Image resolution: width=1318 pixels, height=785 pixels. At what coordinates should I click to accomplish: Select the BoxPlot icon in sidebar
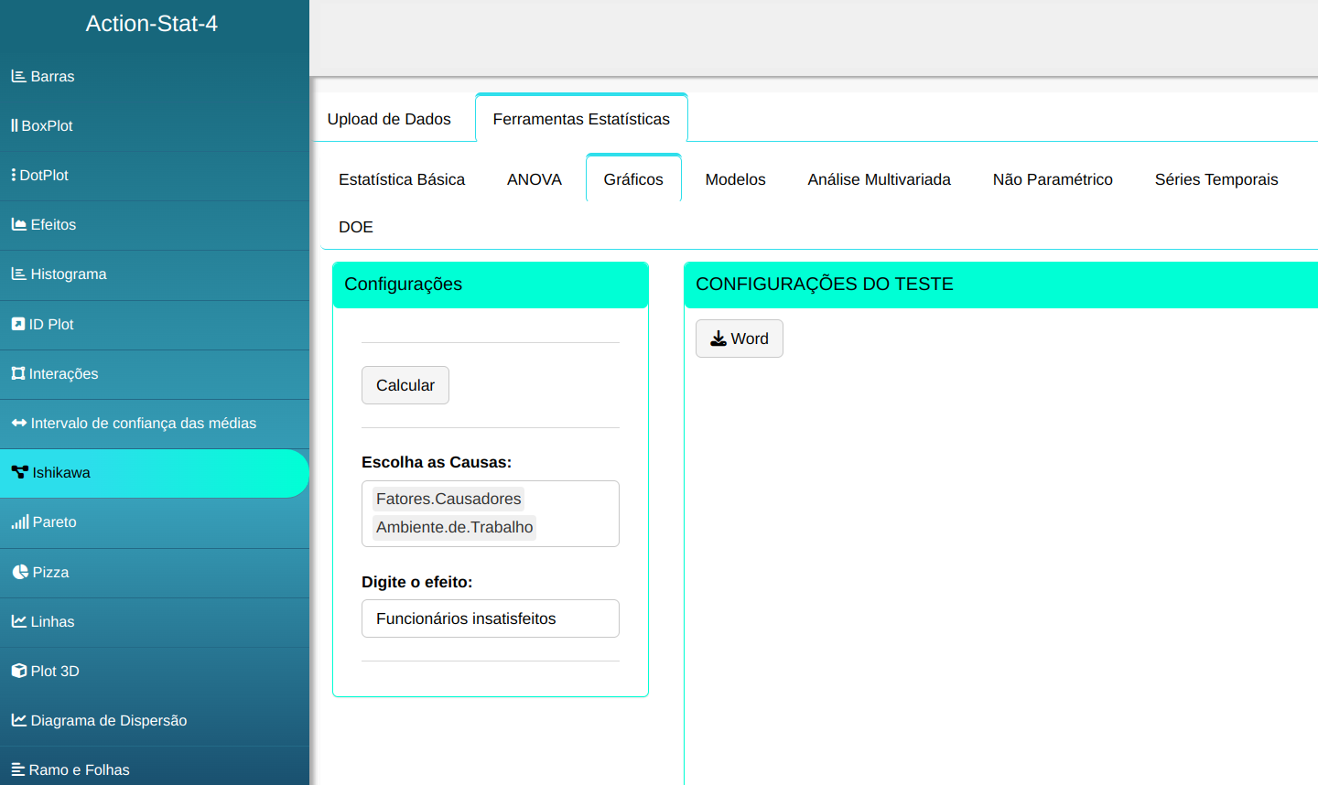15,126
